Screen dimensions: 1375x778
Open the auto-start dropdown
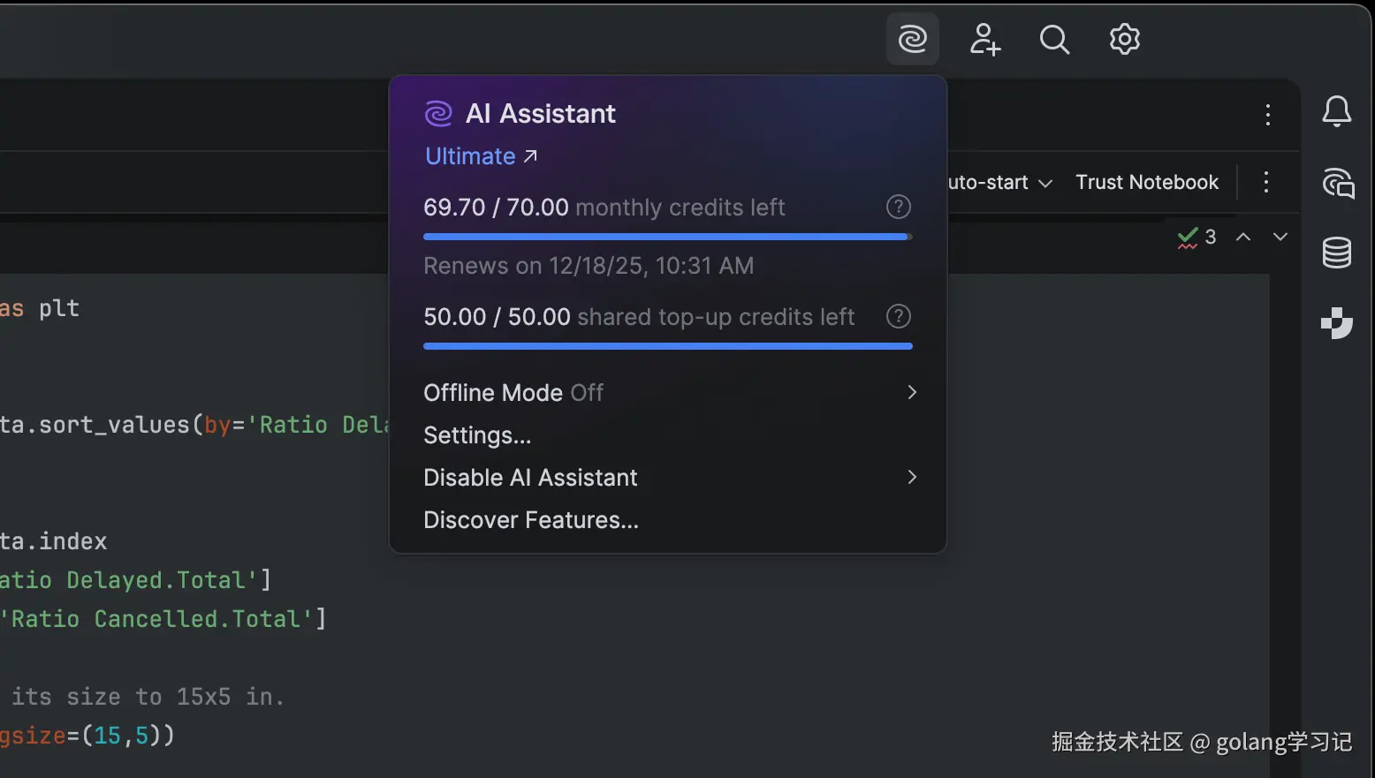[999, 183]
